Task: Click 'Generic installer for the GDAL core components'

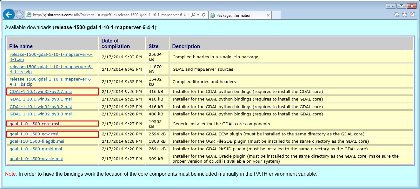Action: [221, 124]
